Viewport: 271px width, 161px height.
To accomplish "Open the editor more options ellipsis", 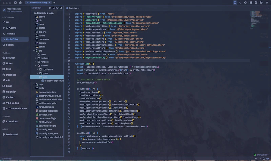I will point(268,8).
